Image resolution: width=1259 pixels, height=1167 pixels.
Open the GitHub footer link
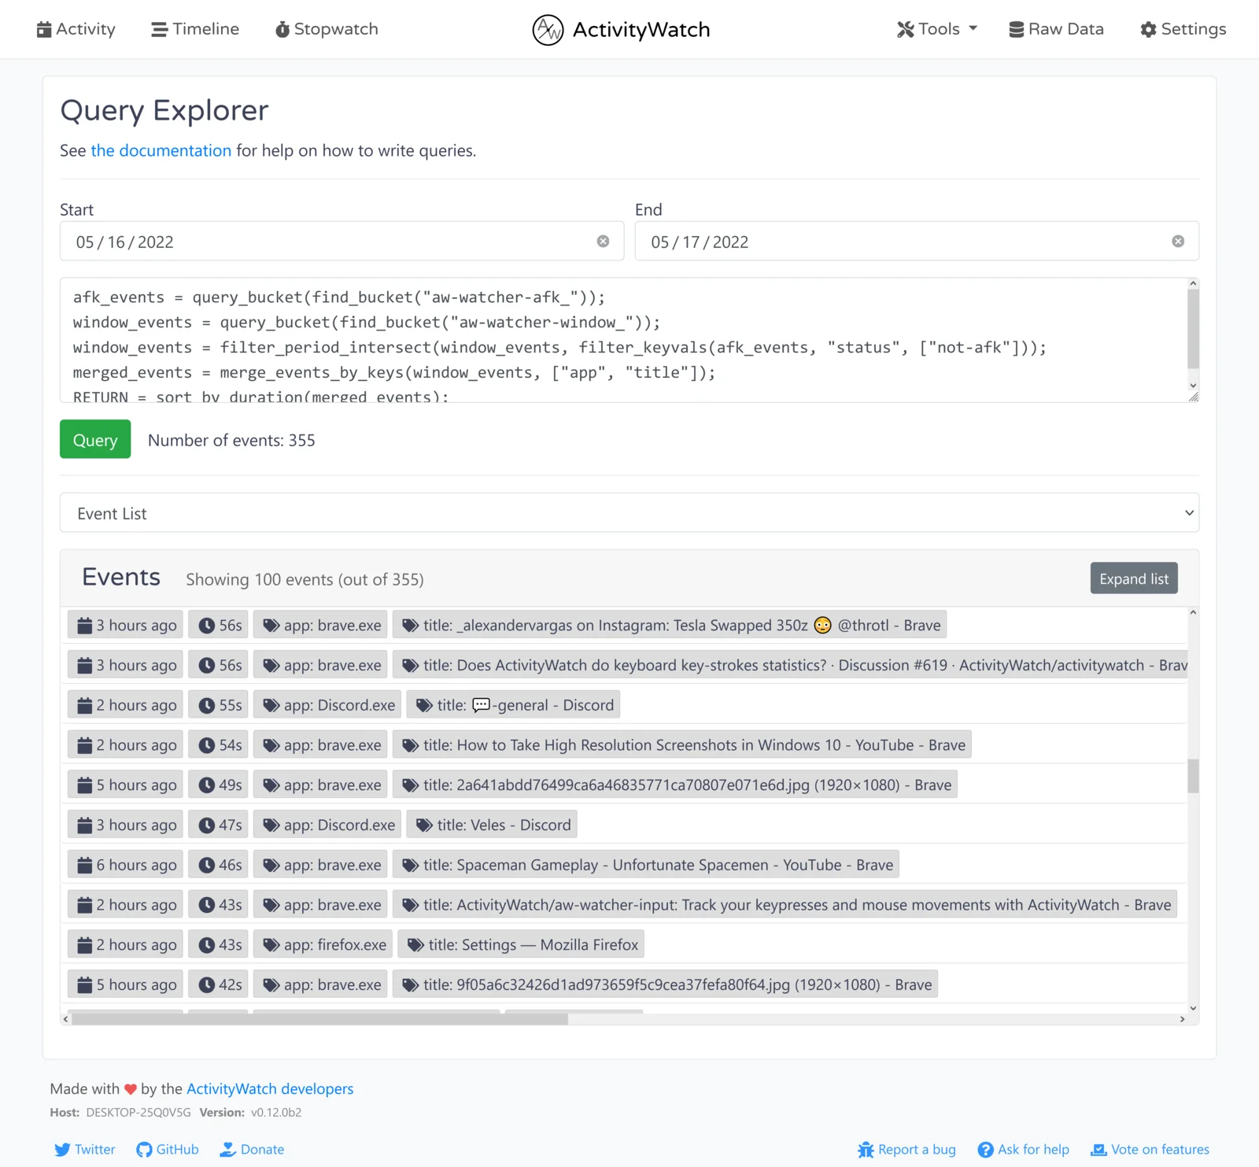(168, 1150)
